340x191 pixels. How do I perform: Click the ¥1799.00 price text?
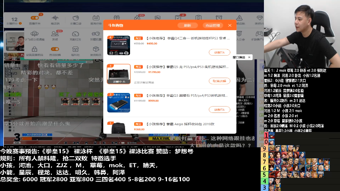point(154,72)
